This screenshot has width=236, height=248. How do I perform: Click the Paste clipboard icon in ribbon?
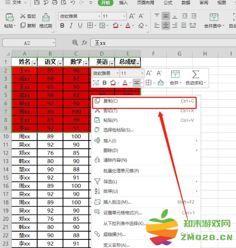tap(10, 17)
